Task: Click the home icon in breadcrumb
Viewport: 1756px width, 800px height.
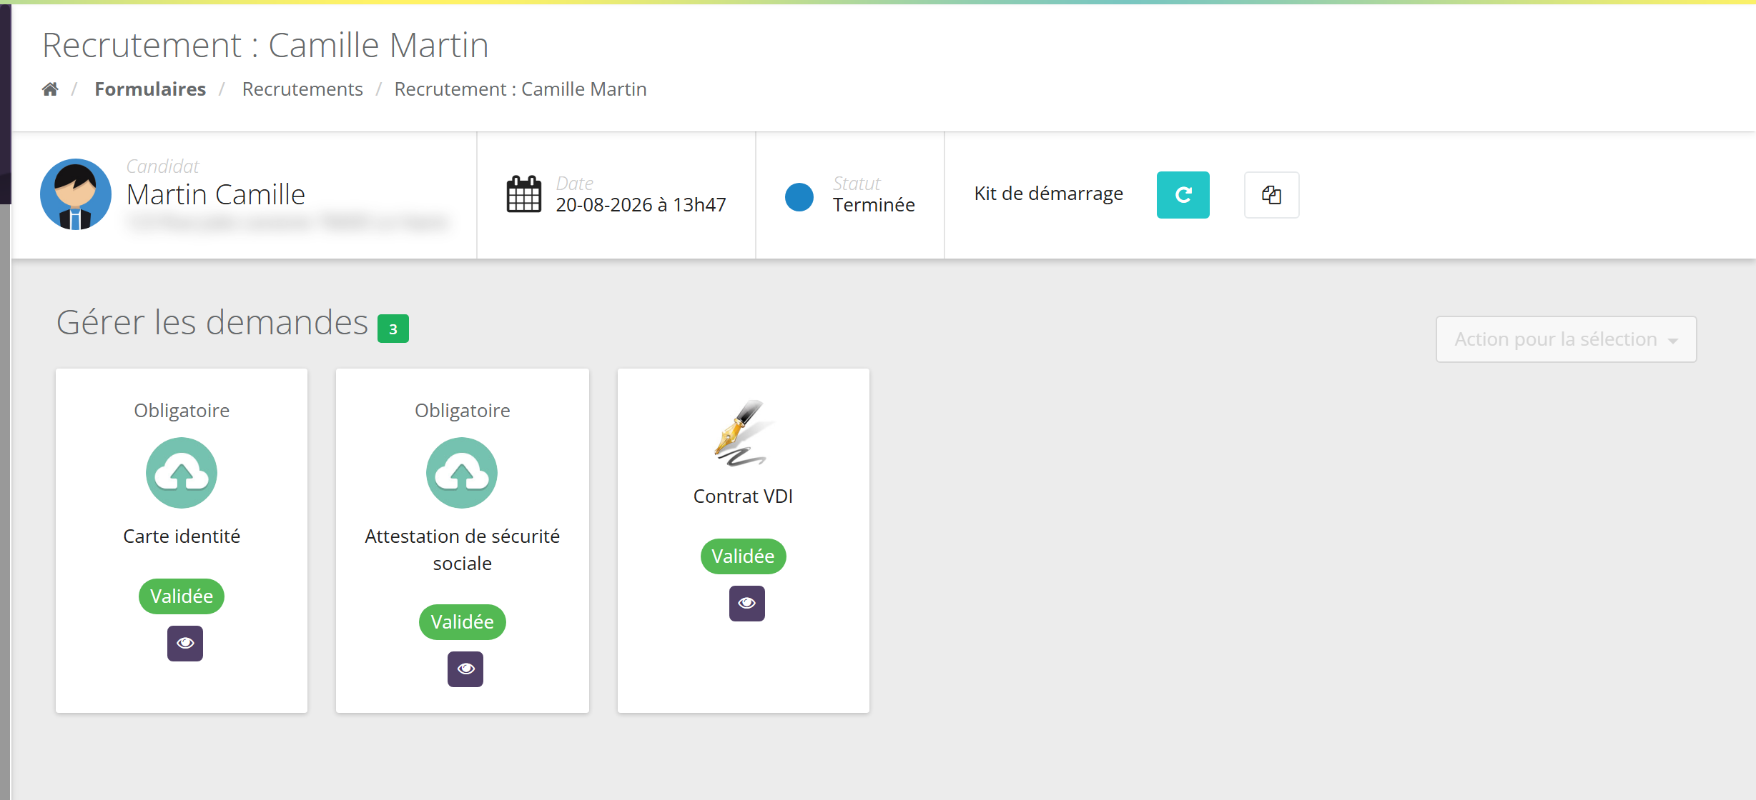Action: (x=50, y=89)
